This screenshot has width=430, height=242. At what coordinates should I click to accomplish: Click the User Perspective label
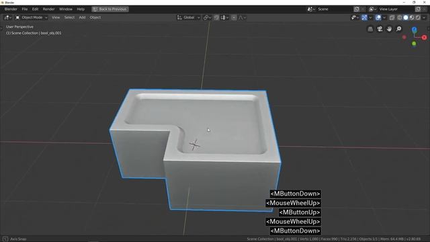pyautogui.click(x=19, y=27)
